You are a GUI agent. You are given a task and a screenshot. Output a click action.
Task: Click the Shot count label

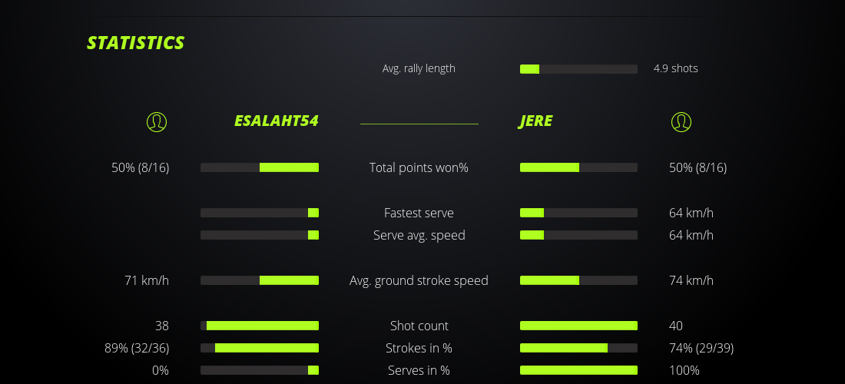419,326
